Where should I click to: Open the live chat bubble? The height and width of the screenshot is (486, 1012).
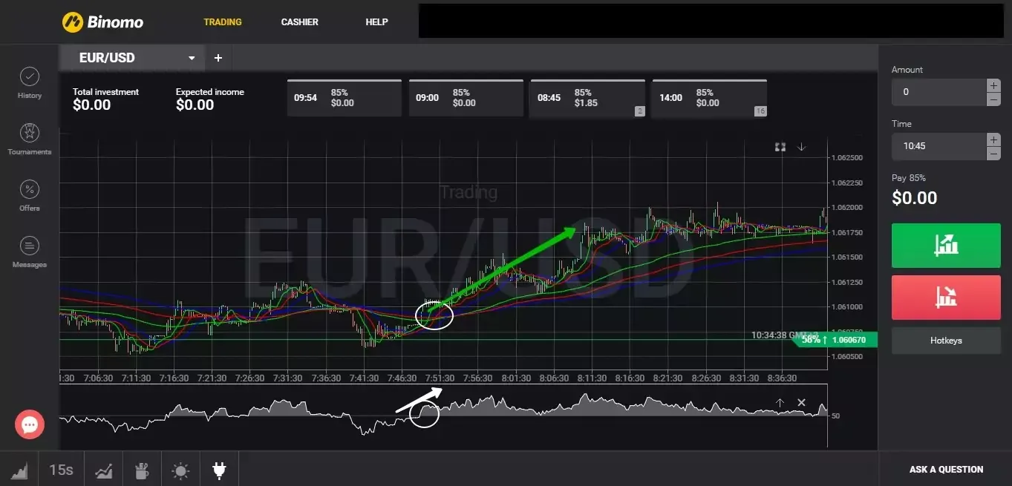(30, 424)
